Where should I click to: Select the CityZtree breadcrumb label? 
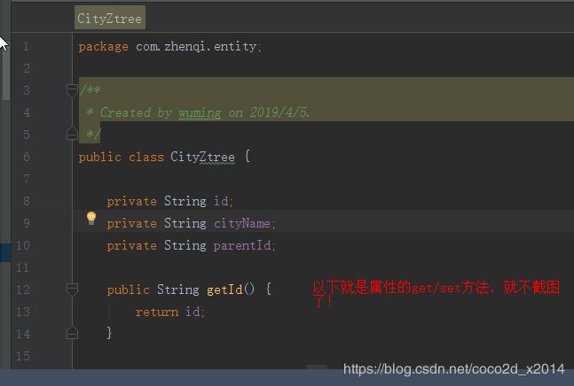[109, 18]
